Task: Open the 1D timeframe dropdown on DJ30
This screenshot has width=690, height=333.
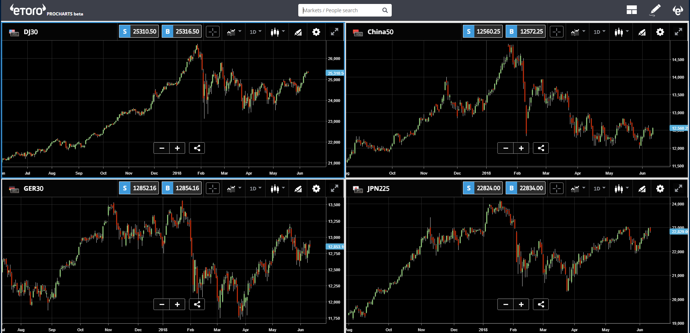Action: point(255,32)
